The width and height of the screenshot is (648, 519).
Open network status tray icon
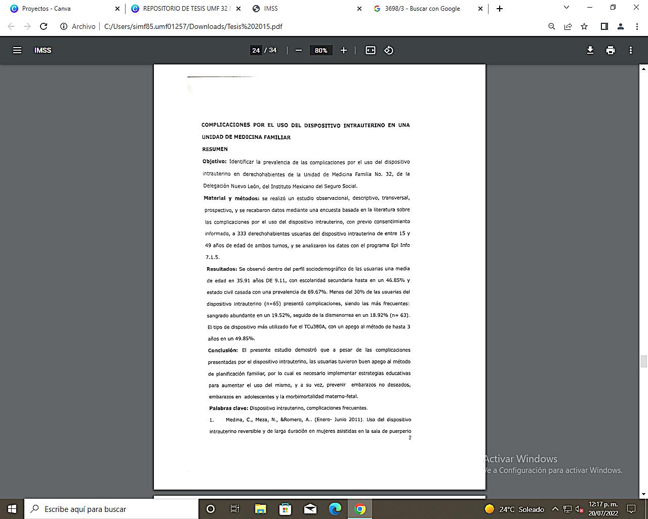(568, 509)
